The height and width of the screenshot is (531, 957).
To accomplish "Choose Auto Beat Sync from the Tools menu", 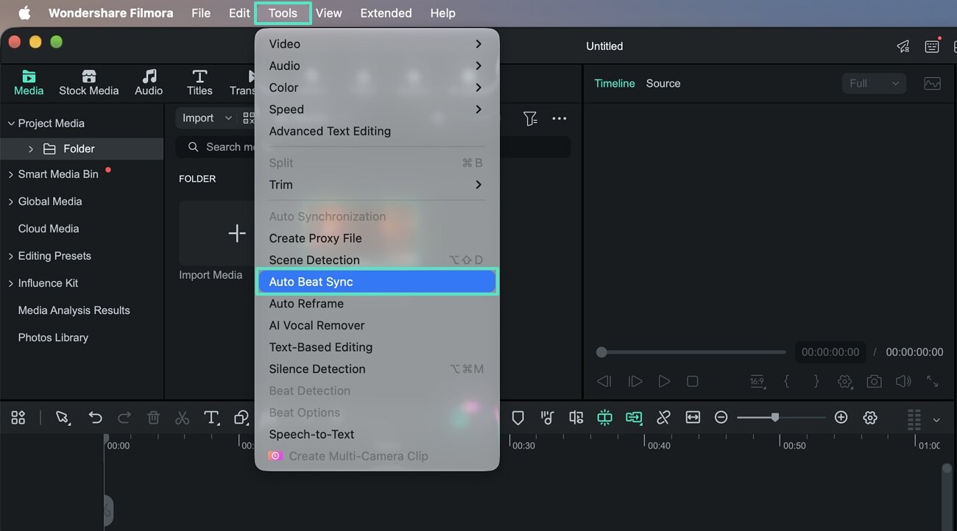I will click(377, 282).
